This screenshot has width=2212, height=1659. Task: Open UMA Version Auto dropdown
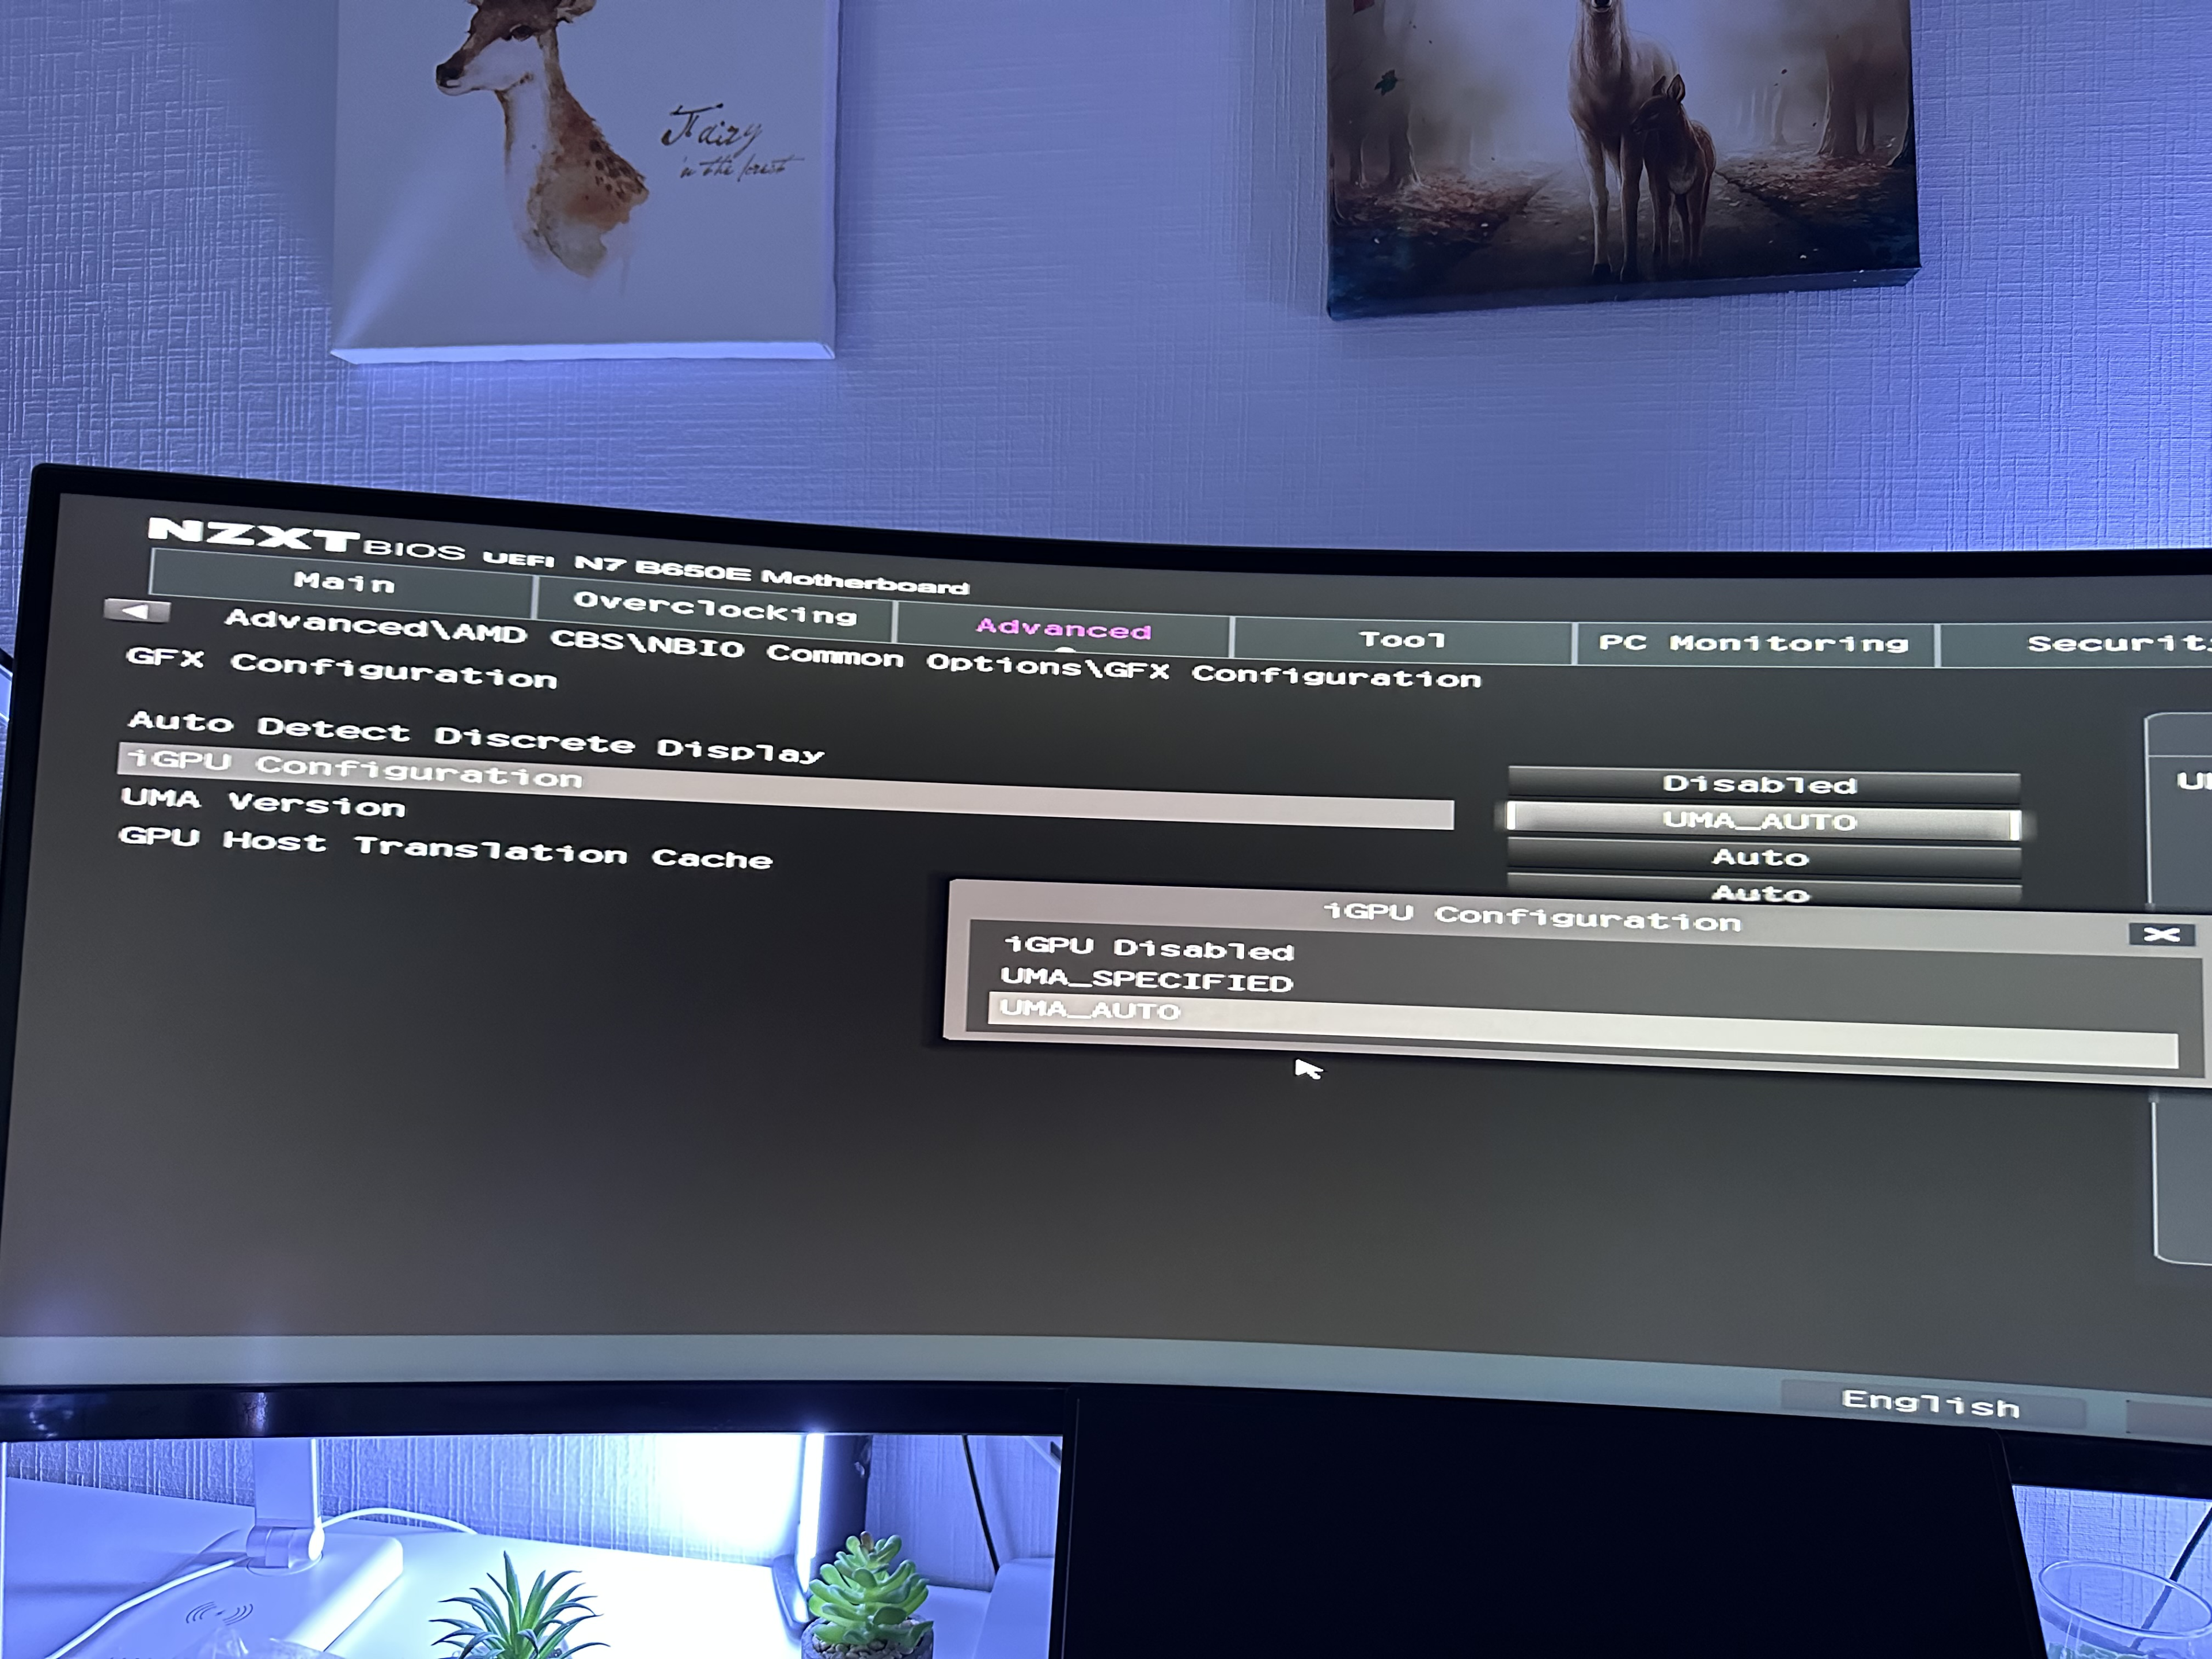coord(1760,857)
